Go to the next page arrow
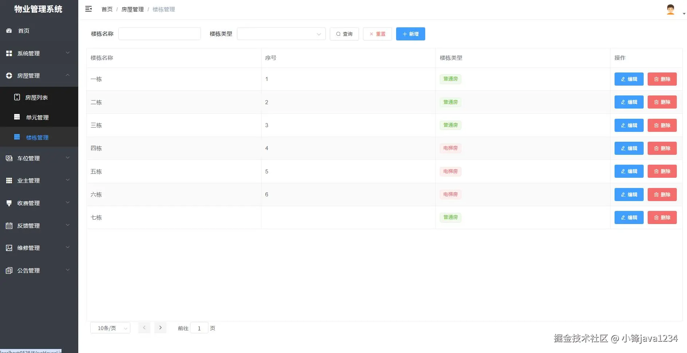 [160, 327]
